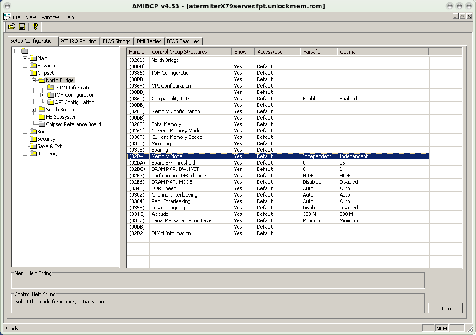The height and width of the screenshot is (335, 476).
Task: Collapse the root tree node
Action: click(x=17, y=51)
